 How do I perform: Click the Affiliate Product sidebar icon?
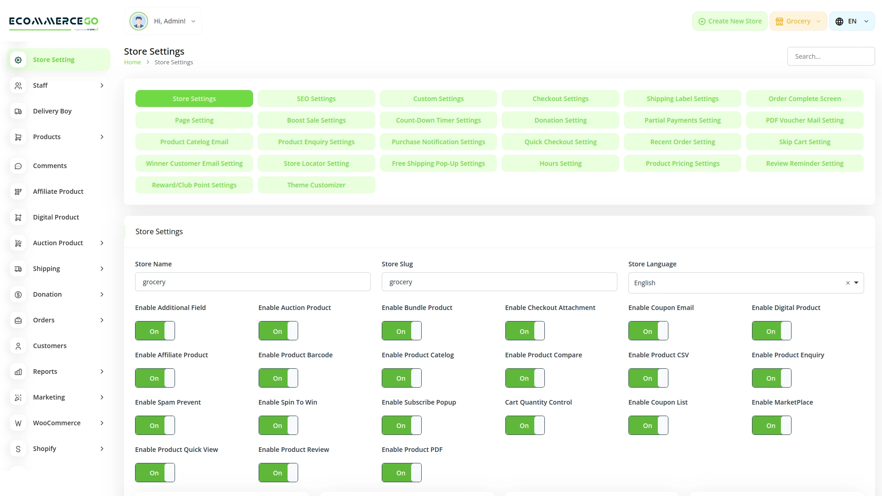18,192
